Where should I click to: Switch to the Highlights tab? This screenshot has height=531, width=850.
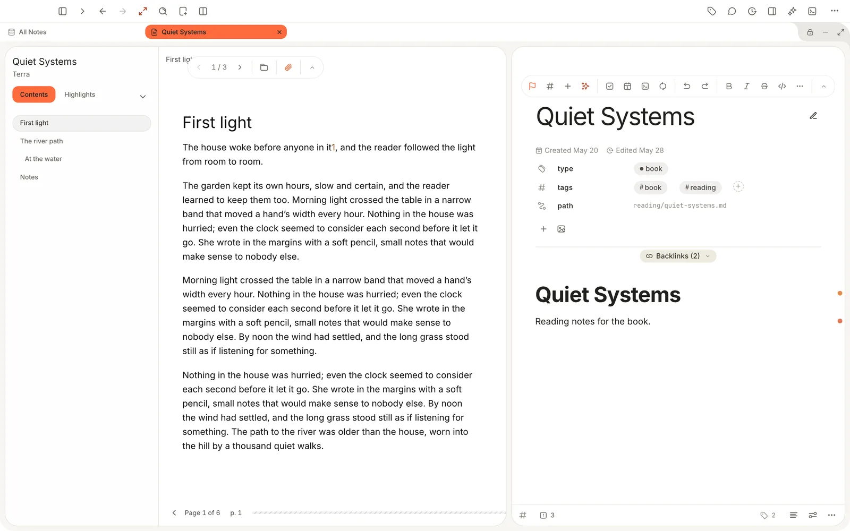click(x=80, y=95)
